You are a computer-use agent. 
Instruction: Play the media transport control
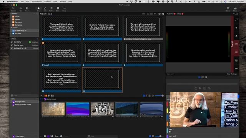tap(200, 88)
